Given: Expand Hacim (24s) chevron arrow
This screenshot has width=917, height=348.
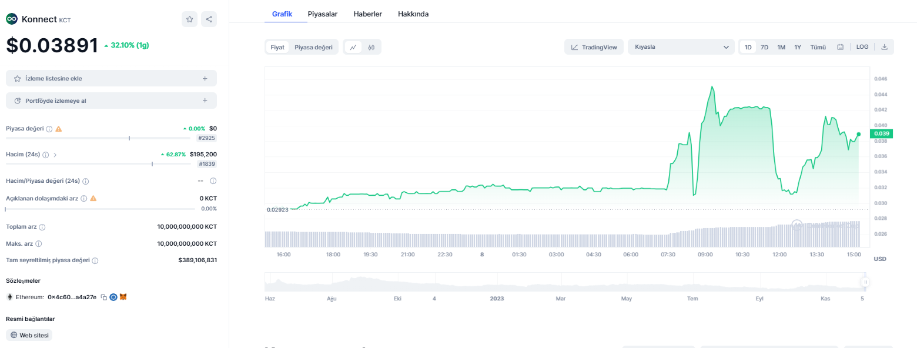Looking at the screenshot, I should click(x=55, y=155).
